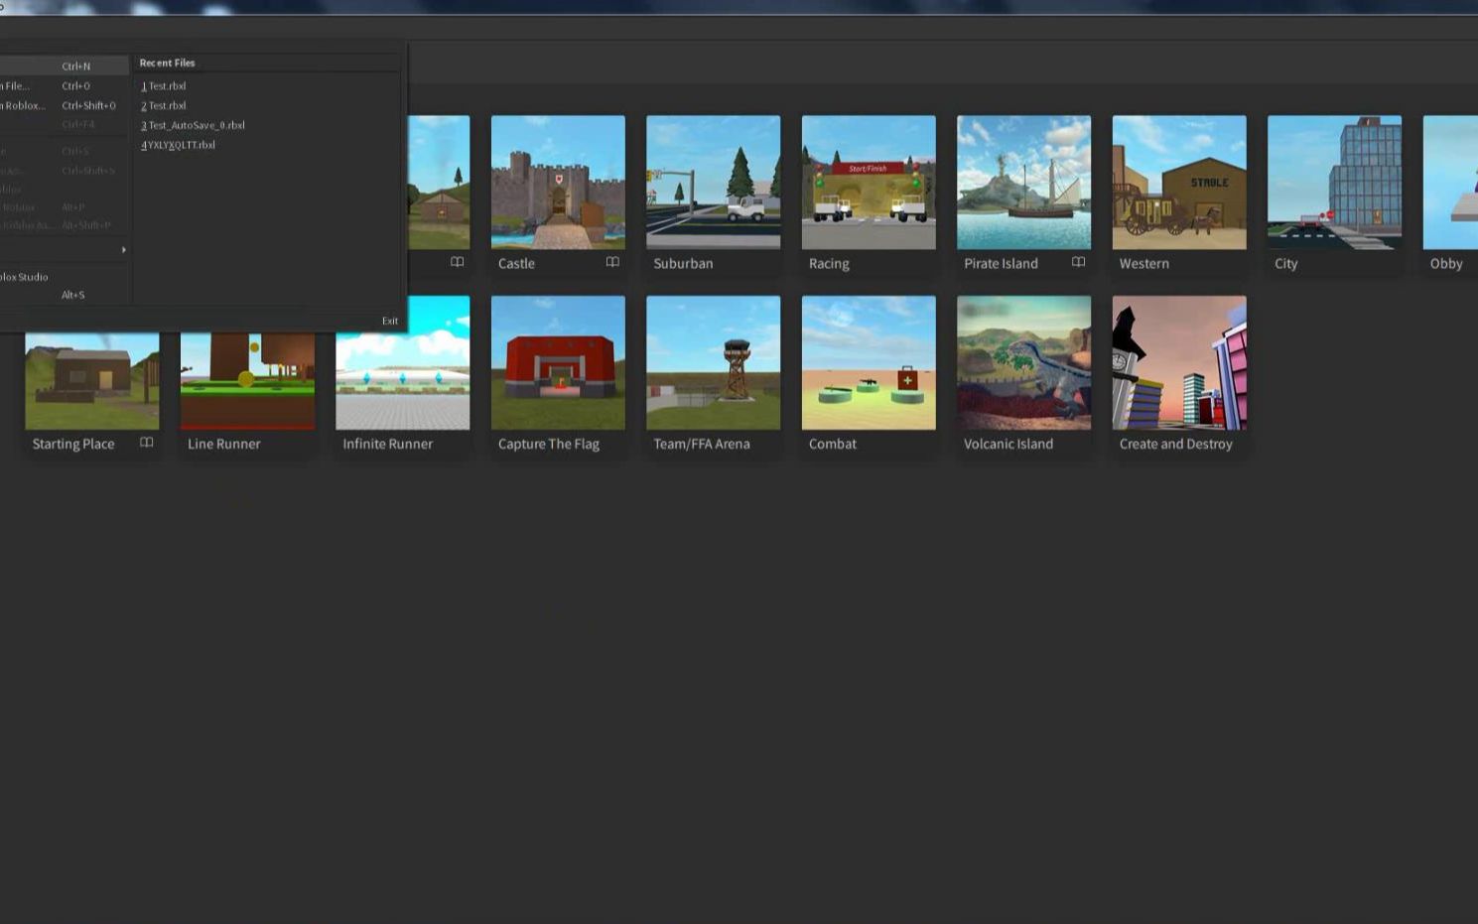Select the Suburban template
Image resolution: width=1478 pixels, height=924 pixels.
click(713, 184)
